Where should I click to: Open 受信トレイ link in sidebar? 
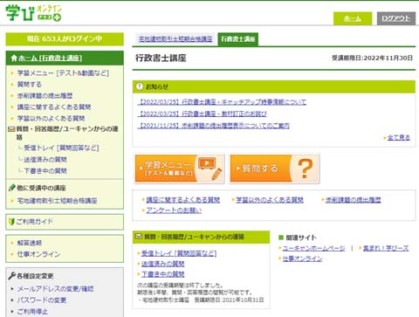[x=61, y=148]
